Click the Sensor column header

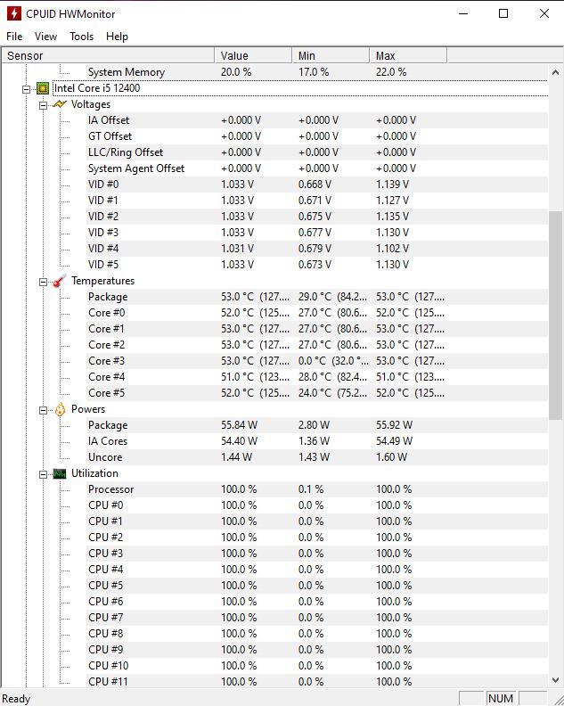click(x=108, y=56)
